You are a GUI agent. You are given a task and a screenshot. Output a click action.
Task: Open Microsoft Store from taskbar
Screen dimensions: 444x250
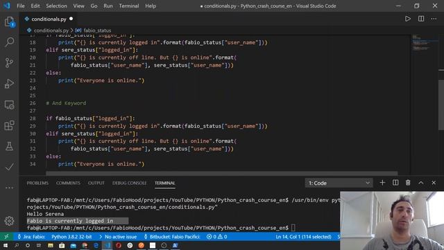62,245
